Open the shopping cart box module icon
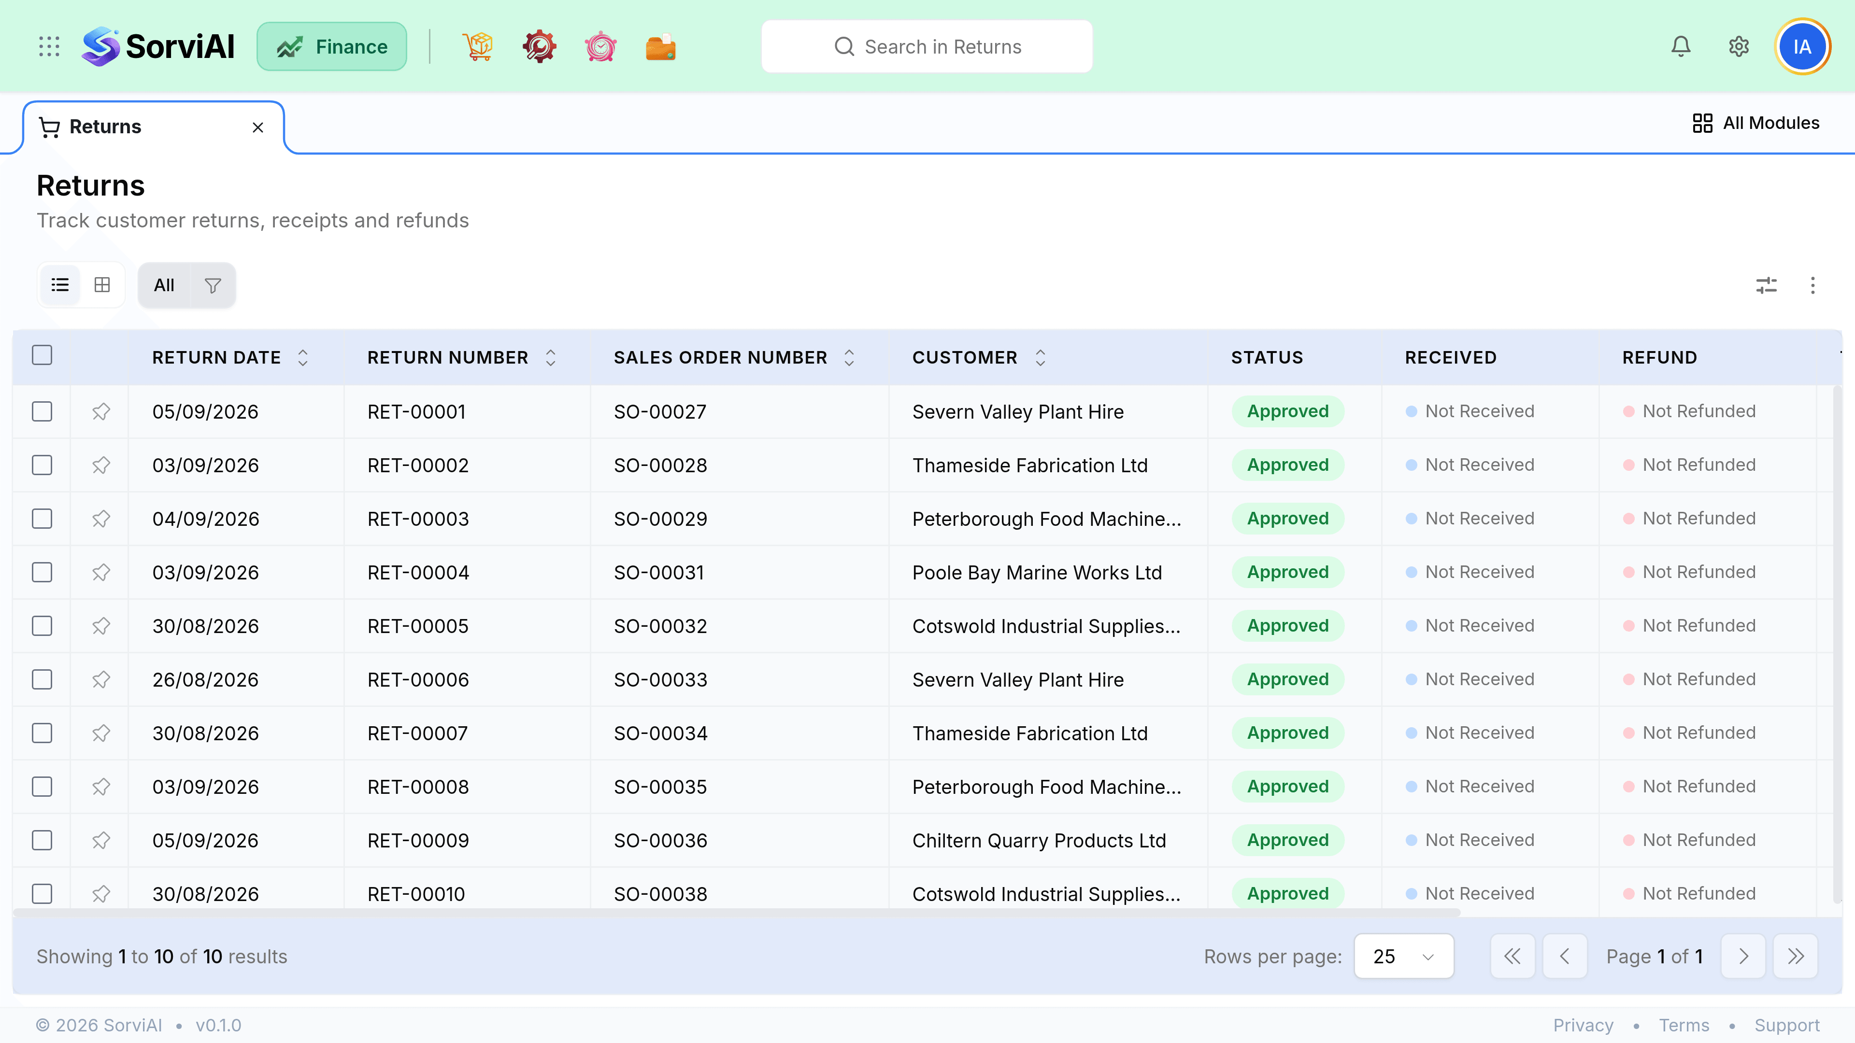 (x=478, y=47)
